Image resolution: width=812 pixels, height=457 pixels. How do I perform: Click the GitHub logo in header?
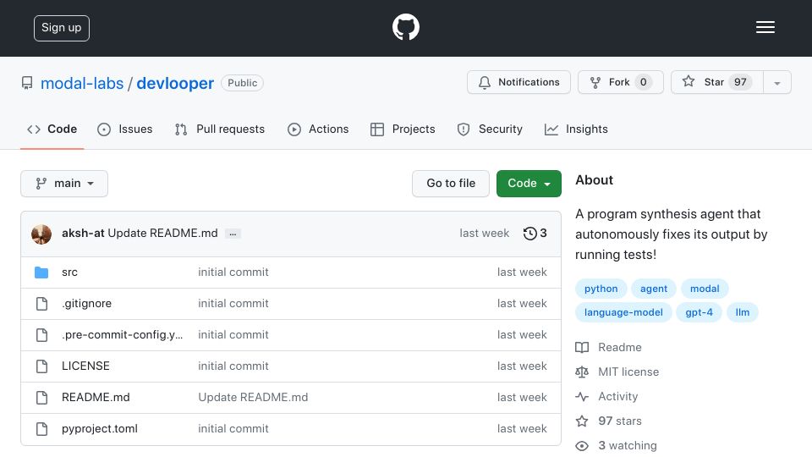tap(405, 27)
